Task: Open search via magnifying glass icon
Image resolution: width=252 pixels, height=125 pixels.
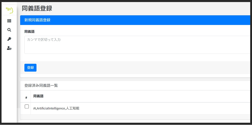Action: click(x=9, y=30)
